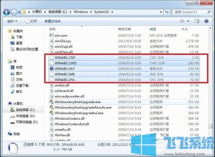The image size is (215, 157).
Task: Select 库 in the navigation pane
Action: (x=15, y=61)
